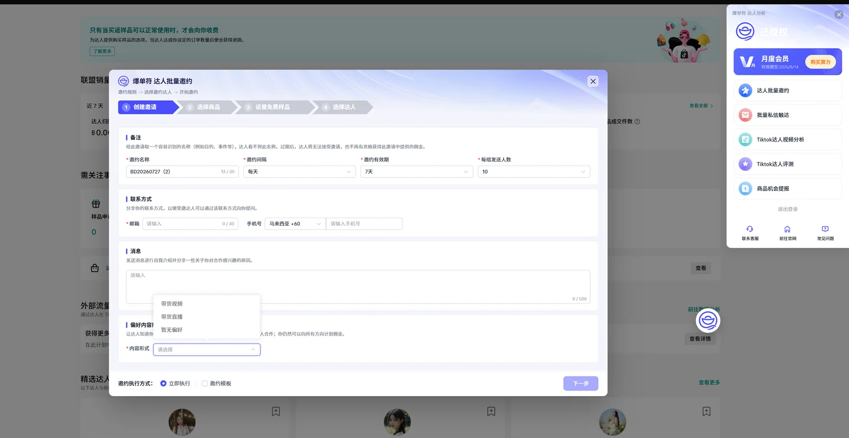
Task: Choose 带货视频 from the dropdown list
Action: tap(207, 304)
